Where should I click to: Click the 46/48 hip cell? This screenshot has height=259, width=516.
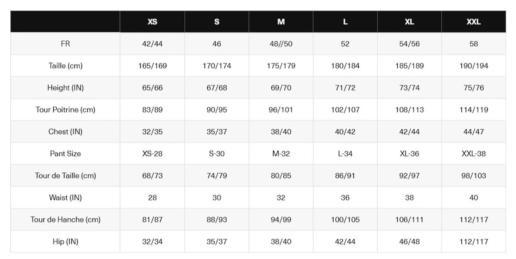409,241
